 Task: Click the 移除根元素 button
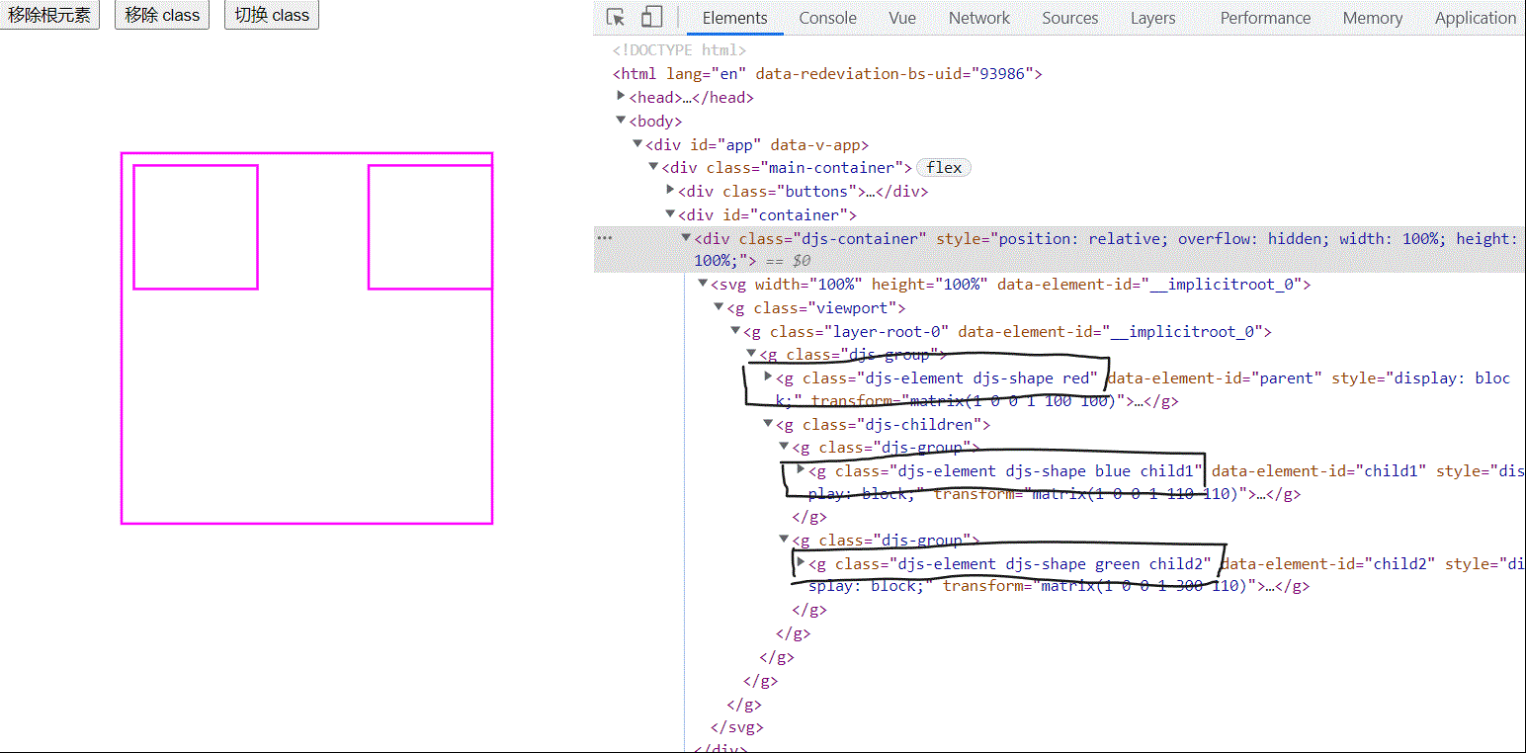click(49, 15)
